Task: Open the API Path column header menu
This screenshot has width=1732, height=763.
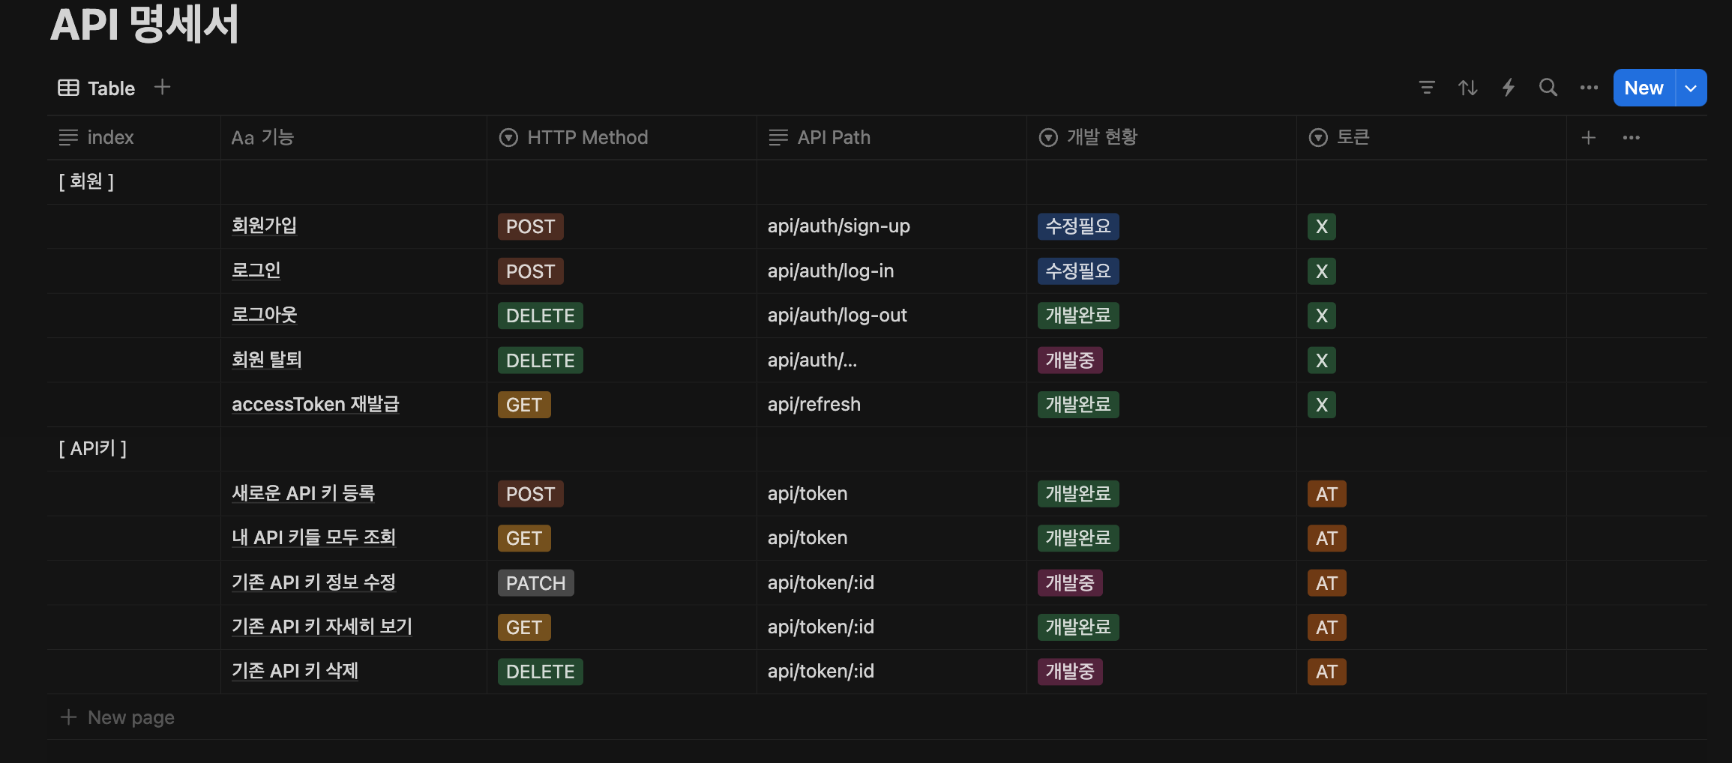Action: pyautogui.click(x=891, y=137)
